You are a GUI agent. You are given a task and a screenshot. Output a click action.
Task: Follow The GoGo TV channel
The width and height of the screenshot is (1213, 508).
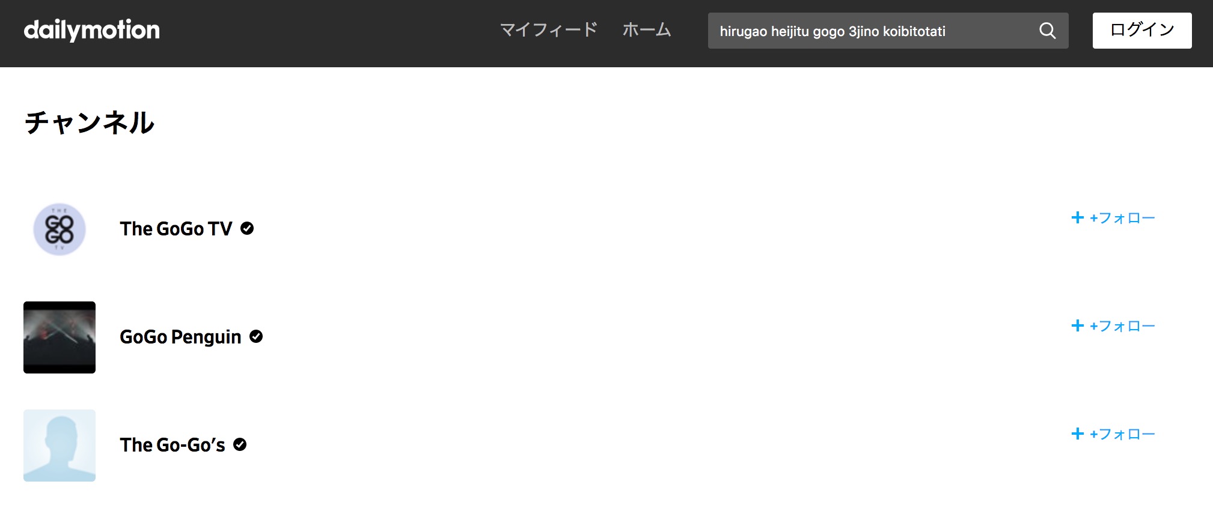(1113, 217)
